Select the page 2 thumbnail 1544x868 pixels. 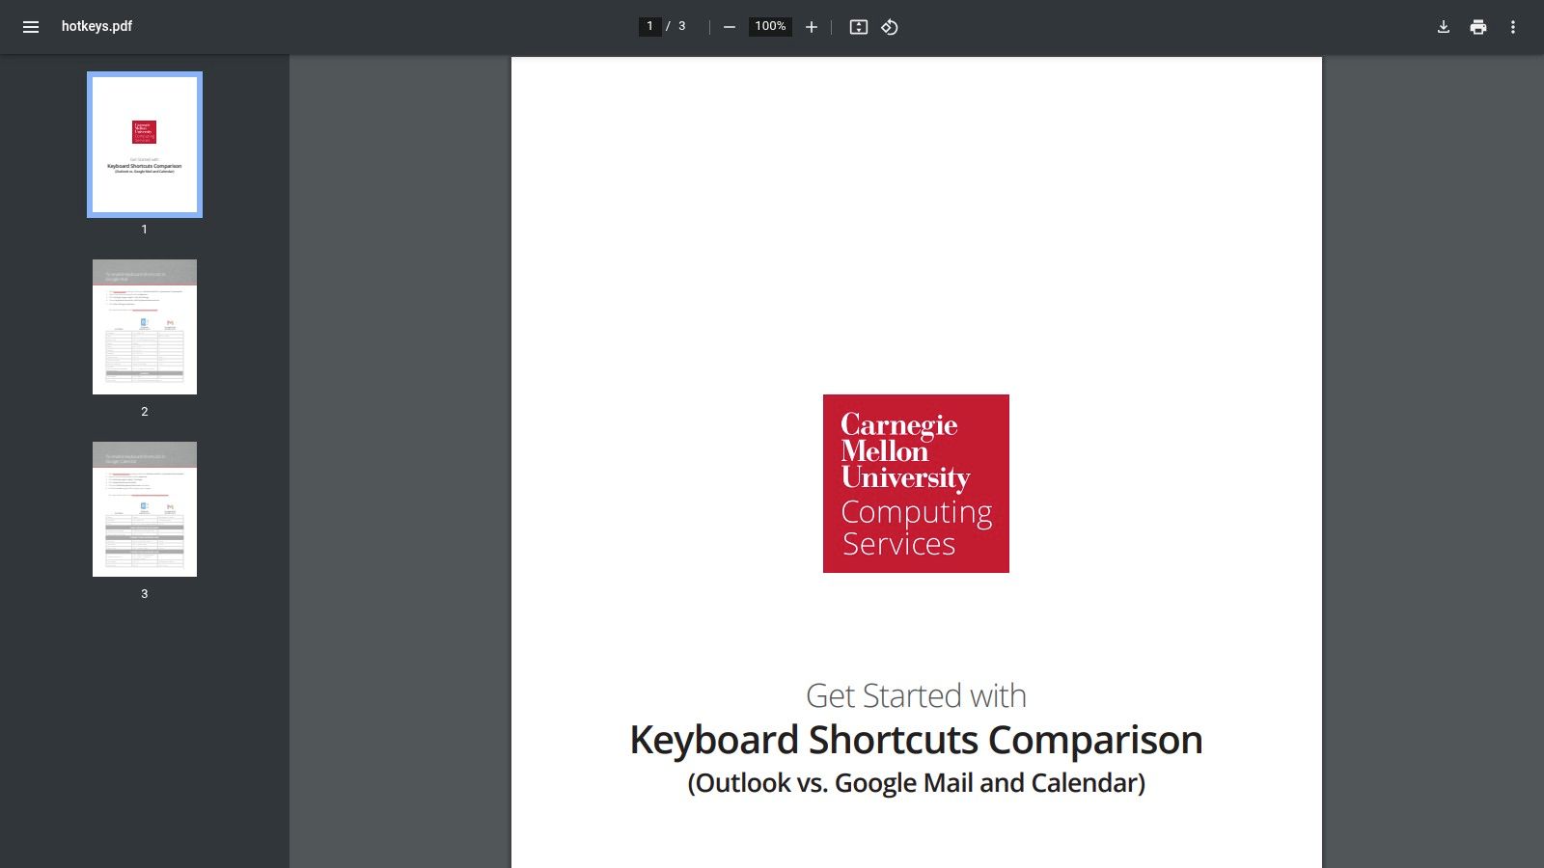click(144, 326)
